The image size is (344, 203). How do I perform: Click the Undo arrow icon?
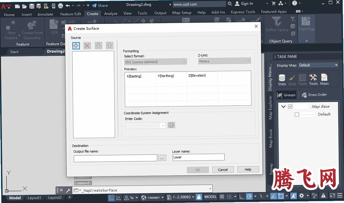pyautogui.click(x=68, y=6)
